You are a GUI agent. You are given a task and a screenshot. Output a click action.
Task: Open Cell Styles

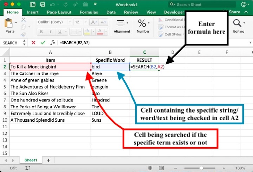click(171, 34)
